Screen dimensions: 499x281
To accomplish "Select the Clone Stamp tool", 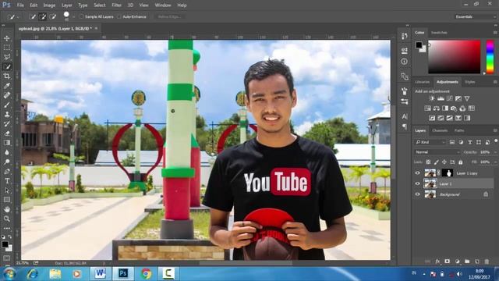I will 7,114.
